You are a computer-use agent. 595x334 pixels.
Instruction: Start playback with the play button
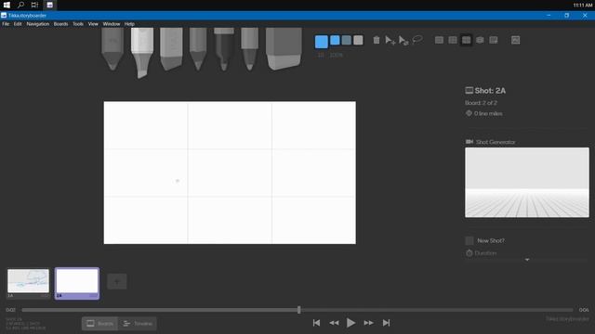point(350,323)
